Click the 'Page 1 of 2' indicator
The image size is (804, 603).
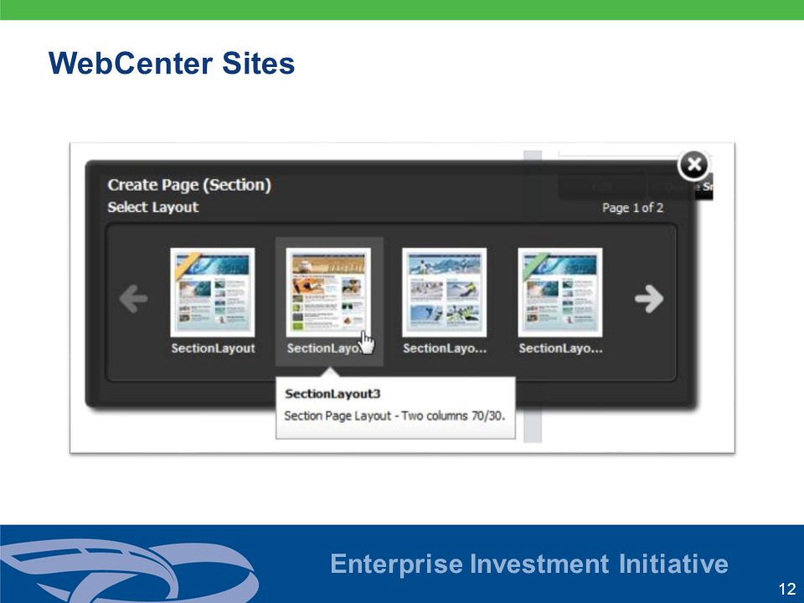coord(633,208)
